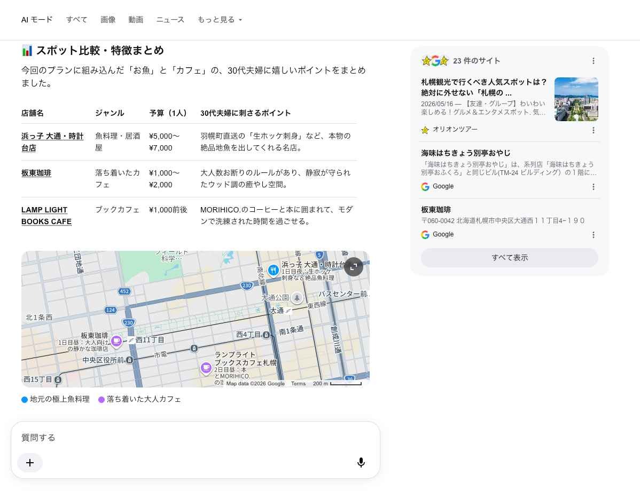Open the 札幌観光で行くべき人気スポットは article
The height and width of the screenshot is (491, 640).
[x=483, y=88]
